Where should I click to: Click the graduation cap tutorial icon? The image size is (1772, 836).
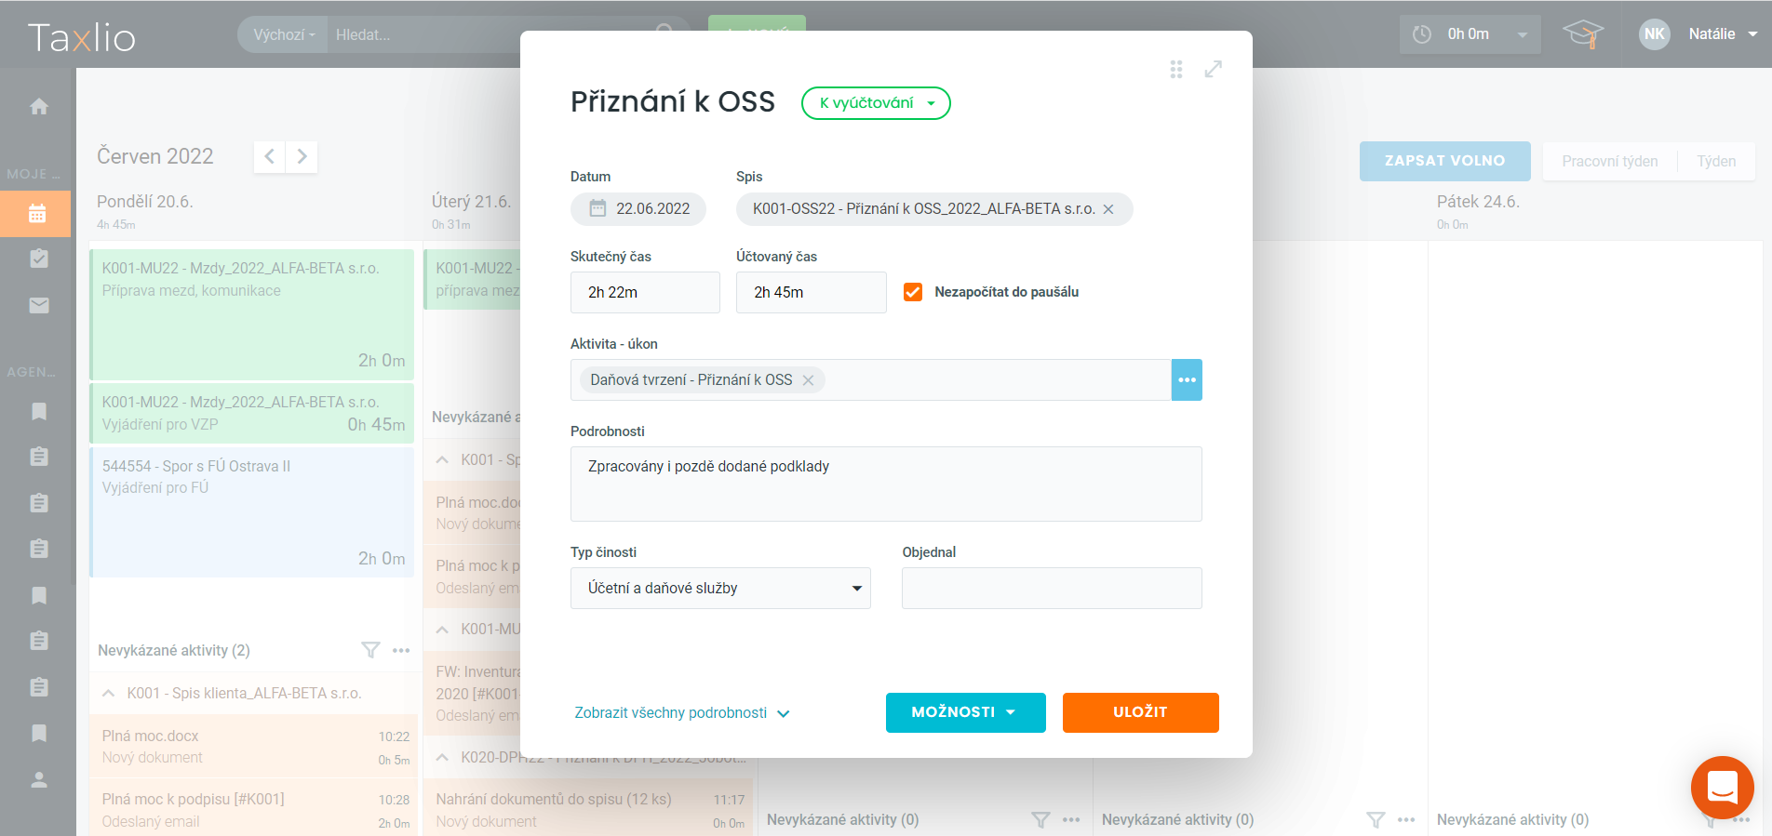pyautogui.click(x=1582, y=34)
